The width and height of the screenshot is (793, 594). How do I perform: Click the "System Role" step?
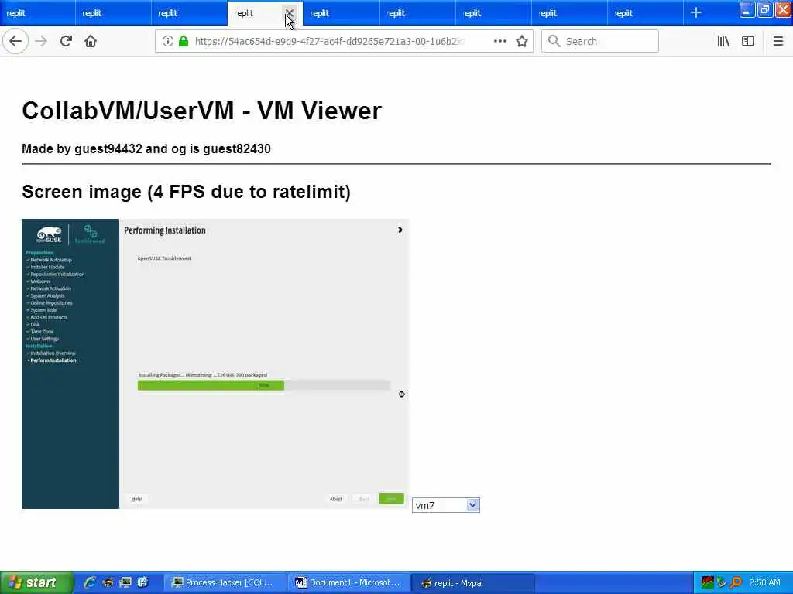(x=43, y=310)
